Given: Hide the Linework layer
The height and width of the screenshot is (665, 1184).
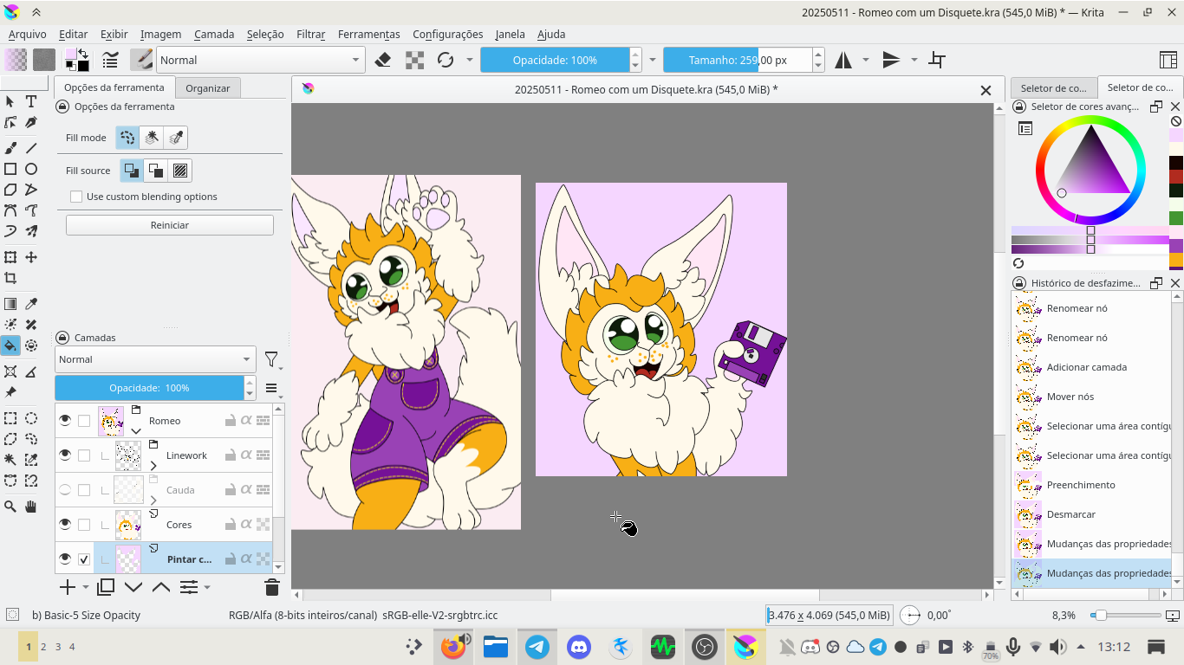Looking at the screenshot, I should [65, 455].
